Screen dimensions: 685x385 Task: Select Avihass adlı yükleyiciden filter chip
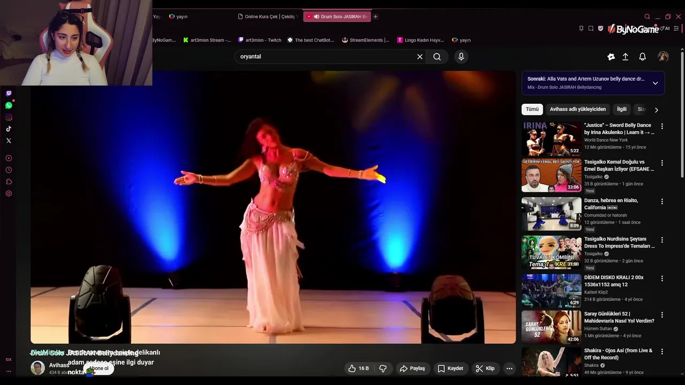578,109
